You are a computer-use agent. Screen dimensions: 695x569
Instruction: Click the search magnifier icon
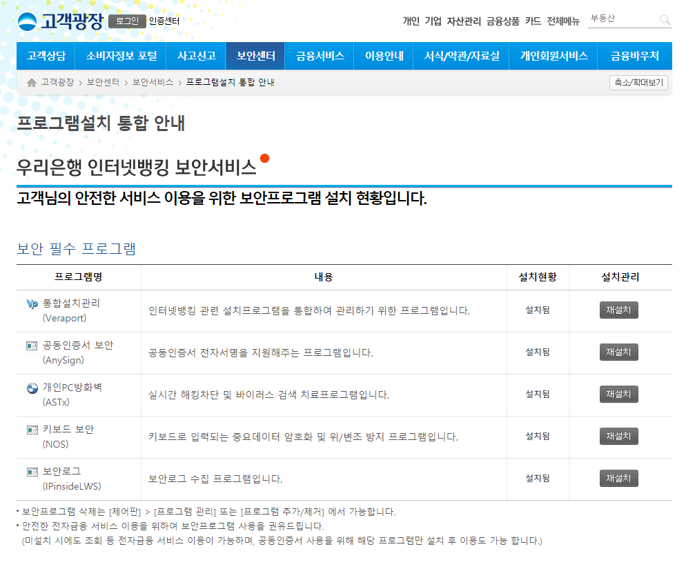point(665,19)
